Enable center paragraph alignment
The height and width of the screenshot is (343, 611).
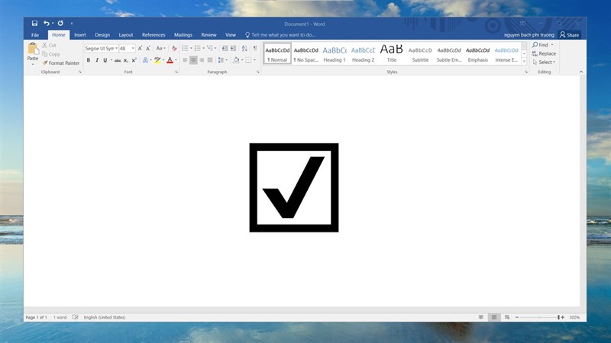193,60
